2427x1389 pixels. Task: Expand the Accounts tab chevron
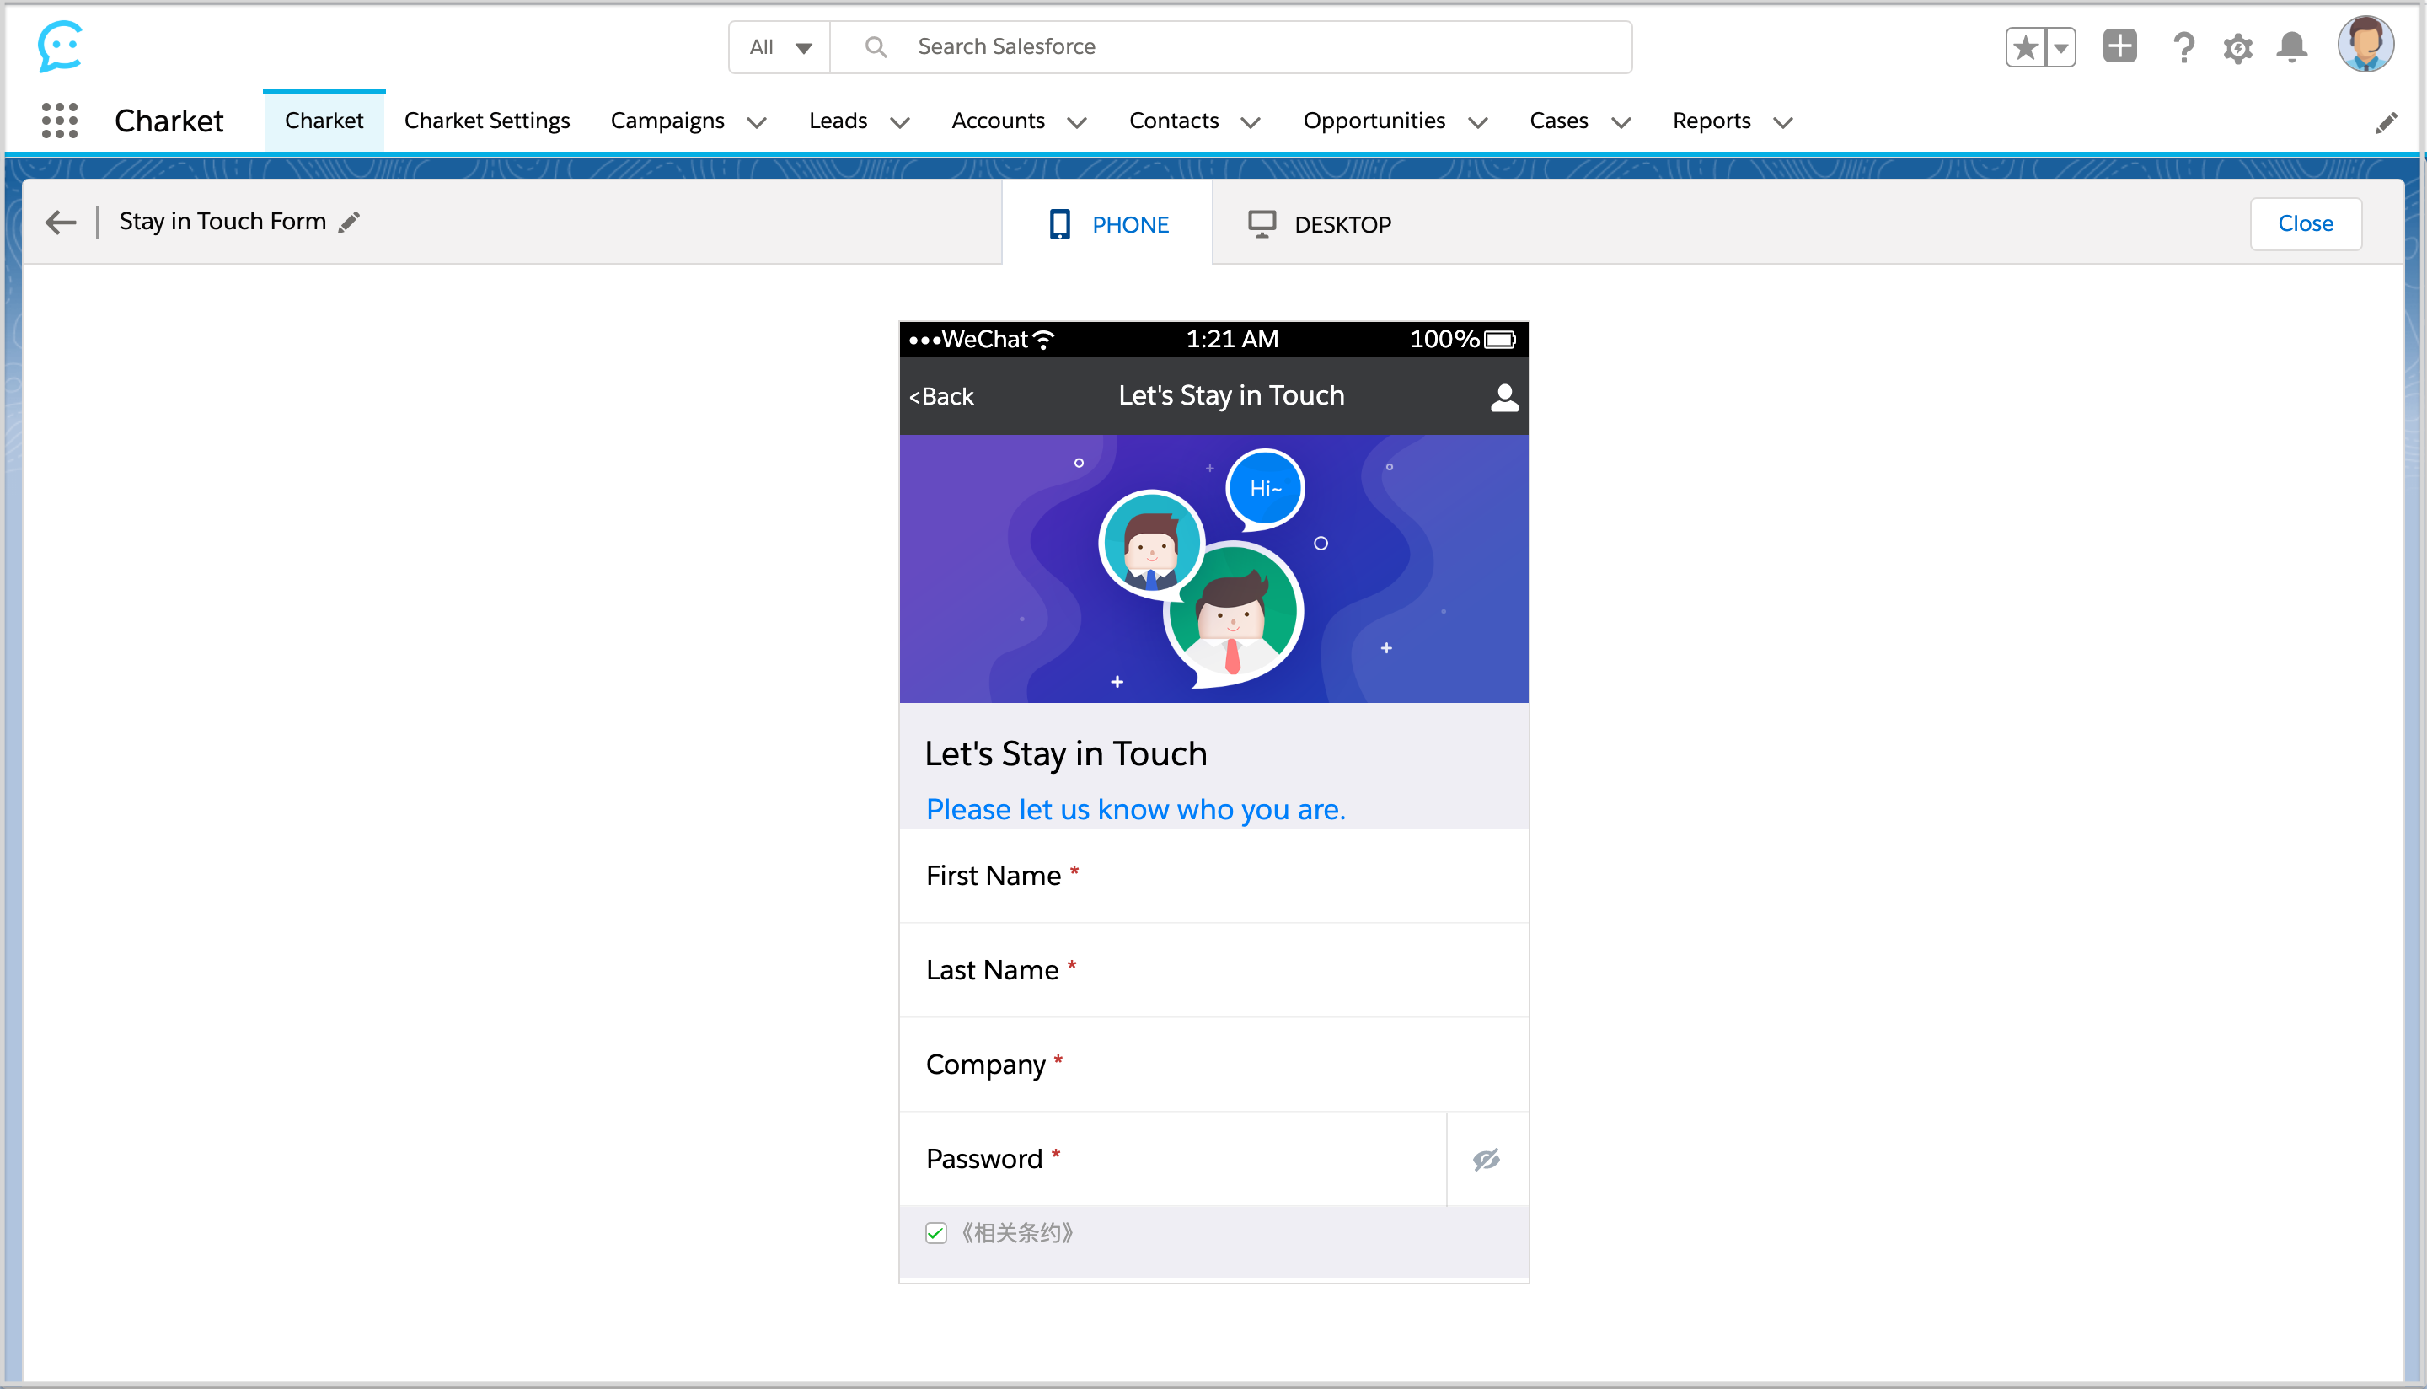tap(1077, 122)
